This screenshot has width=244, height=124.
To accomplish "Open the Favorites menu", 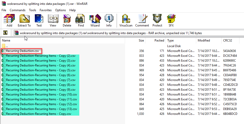I will 45,10.
